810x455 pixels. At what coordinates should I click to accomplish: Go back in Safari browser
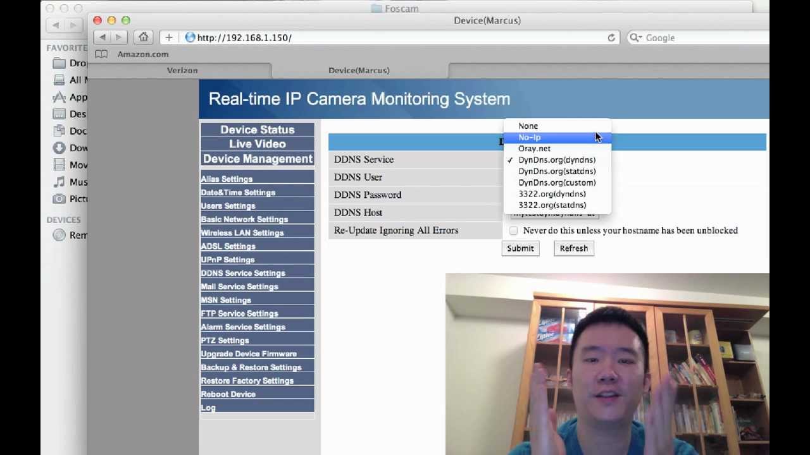coord(103,38)
